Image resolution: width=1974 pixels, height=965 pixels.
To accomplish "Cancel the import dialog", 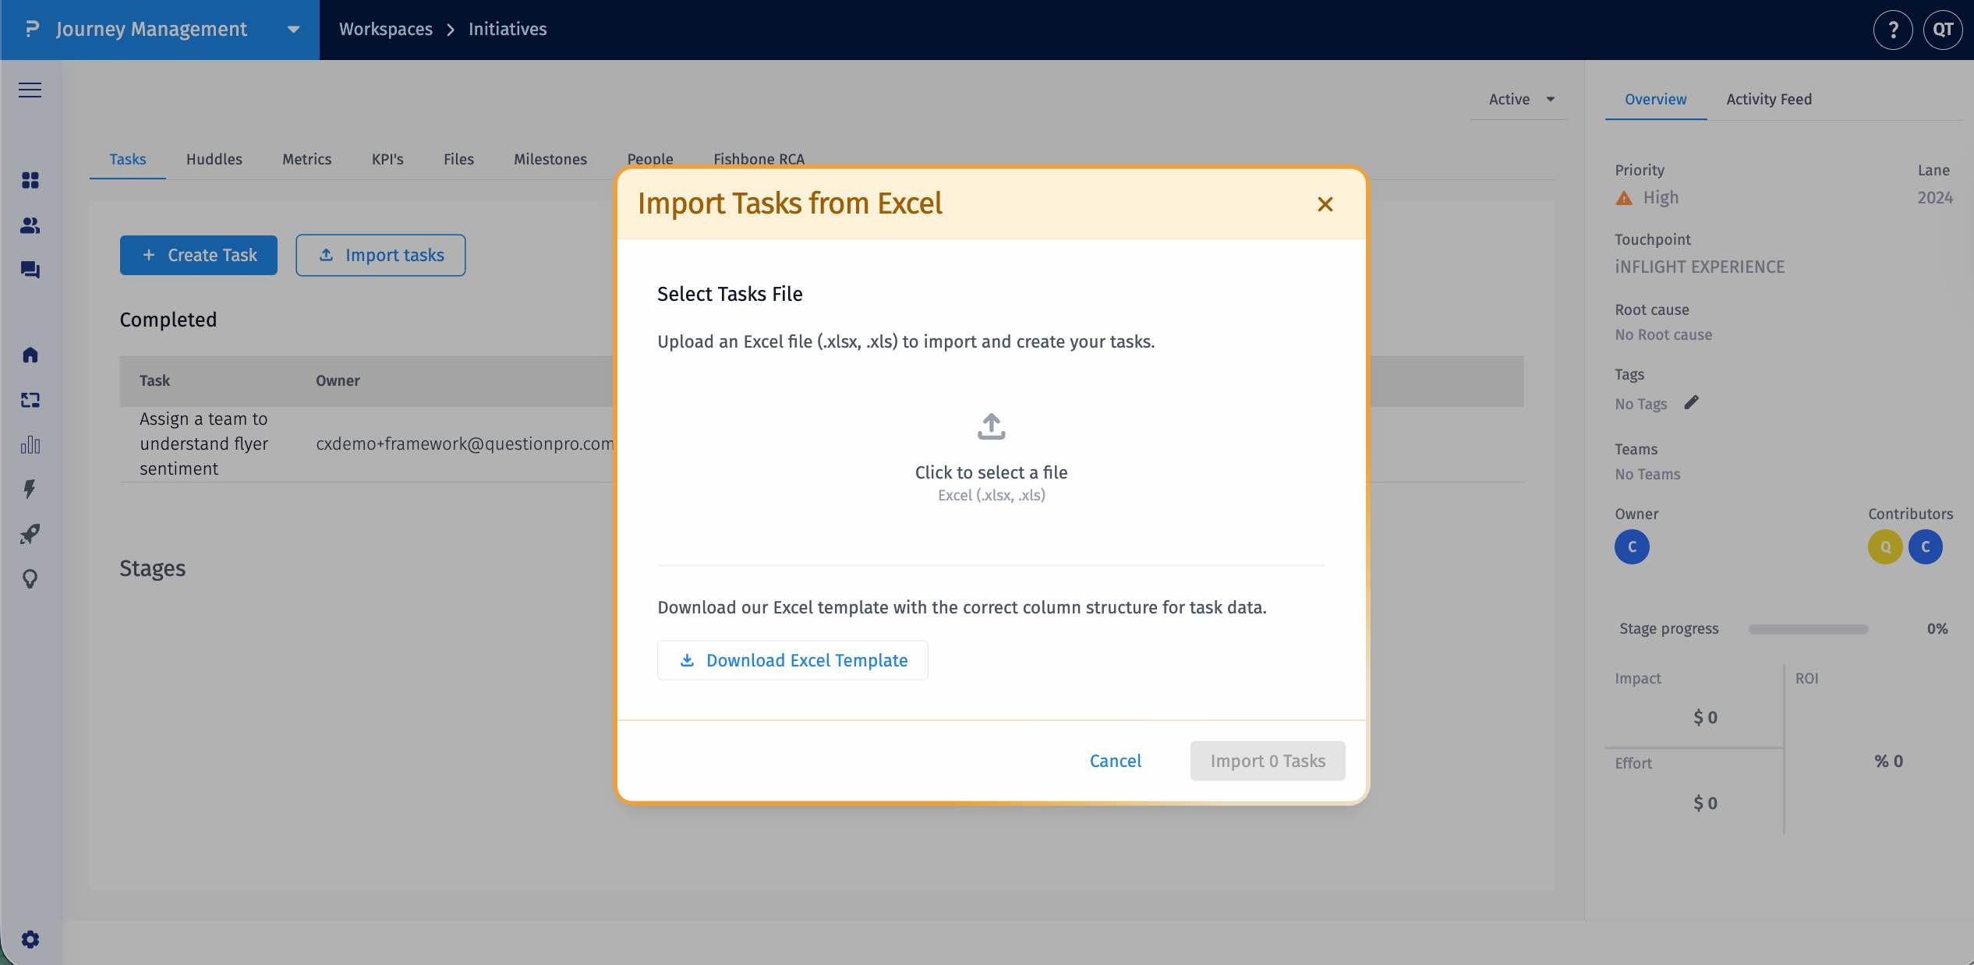I will [x=1115, y=761].
